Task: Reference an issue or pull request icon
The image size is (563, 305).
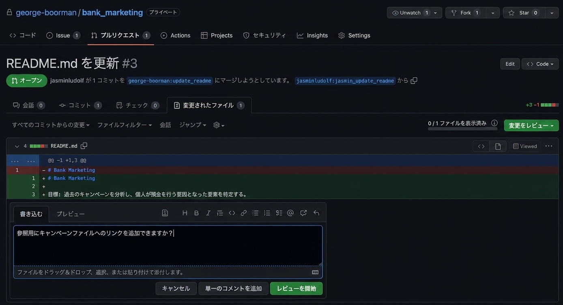Action: click(303, 213)
